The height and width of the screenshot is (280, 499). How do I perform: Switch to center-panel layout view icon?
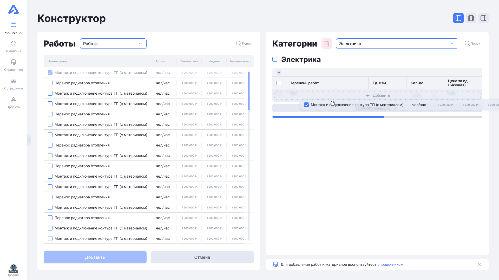(471, 18)
